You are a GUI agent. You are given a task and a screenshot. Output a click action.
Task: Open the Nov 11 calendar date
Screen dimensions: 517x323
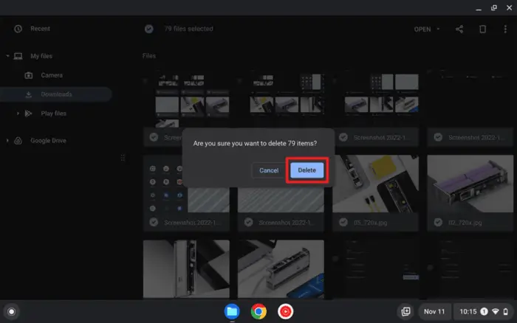434,311
